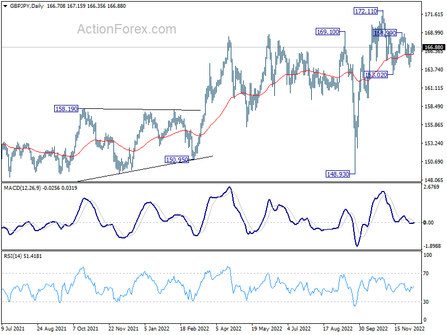447x335 pixels.
Task: Click the 155.865 price axis value
Action: point(434,125)
